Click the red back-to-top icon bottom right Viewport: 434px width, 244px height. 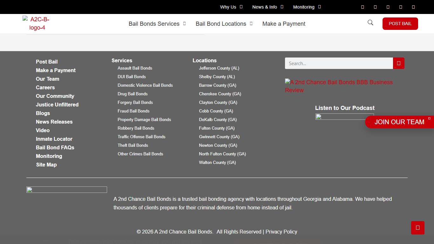pos(417,228)
